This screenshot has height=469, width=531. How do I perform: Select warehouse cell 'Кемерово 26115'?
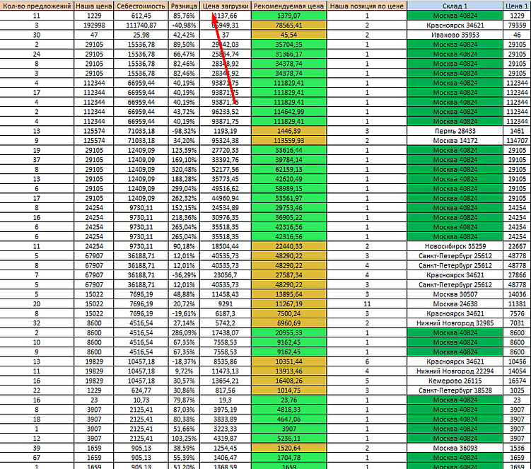coord(455,381)
